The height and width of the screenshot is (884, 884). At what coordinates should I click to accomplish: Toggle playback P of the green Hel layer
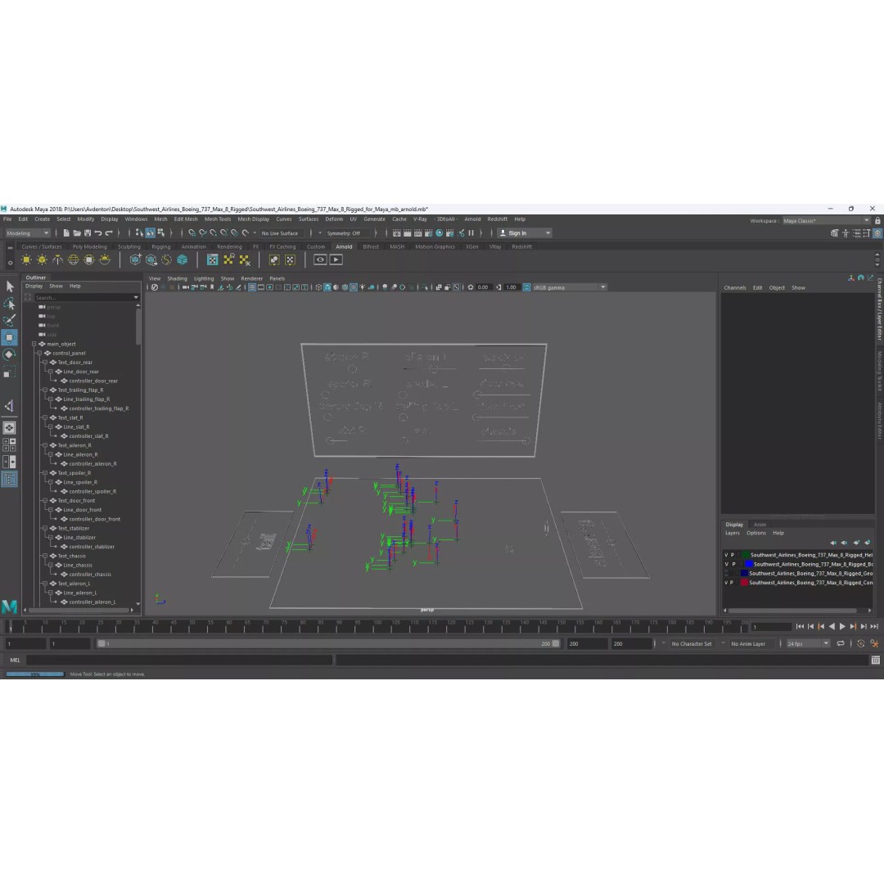tap(733, 555)
